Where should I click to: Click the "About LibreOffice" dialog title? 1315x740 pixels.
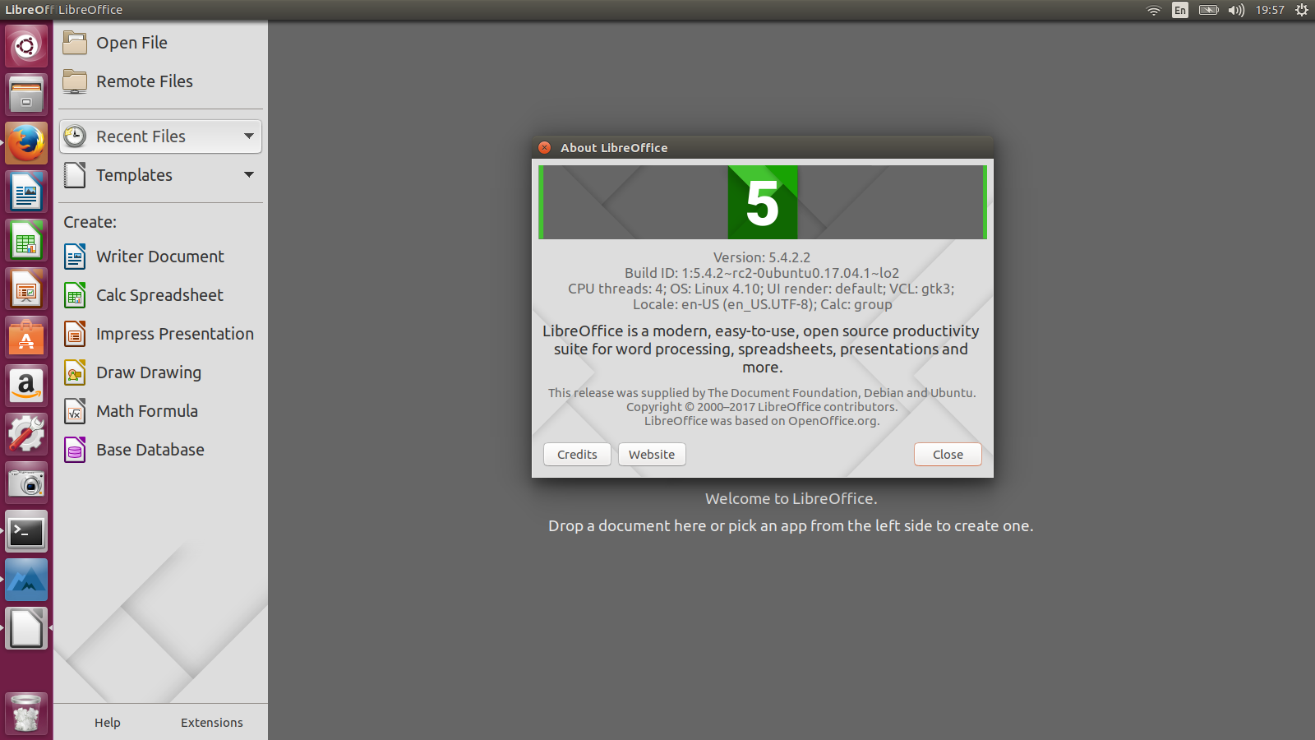[x=614, y=148]
